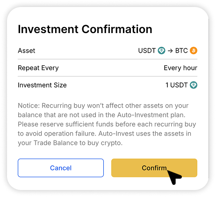Image resolution: width=216 pixels, height=197 pixels.
Task: Click the BTC text in Asset row
Action: (181, 51)
